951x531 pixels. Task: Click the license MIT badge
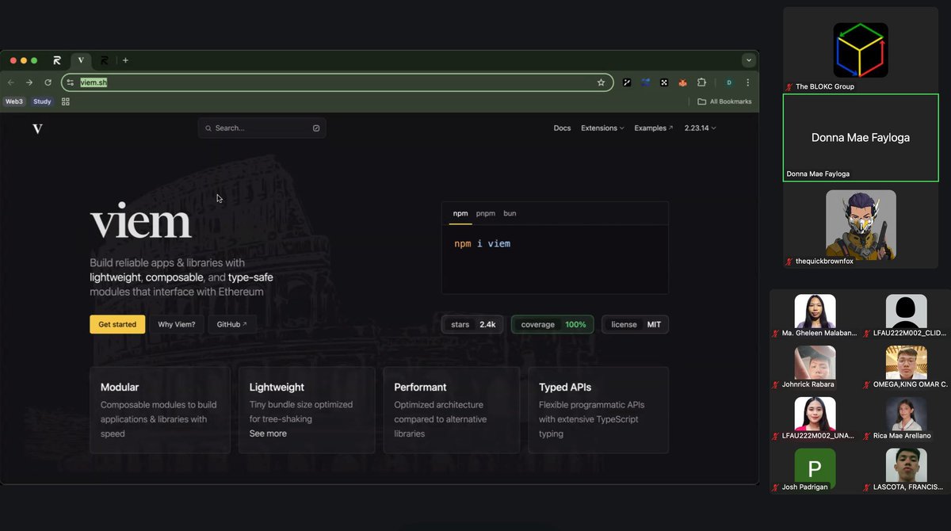(x=636, y=324)
